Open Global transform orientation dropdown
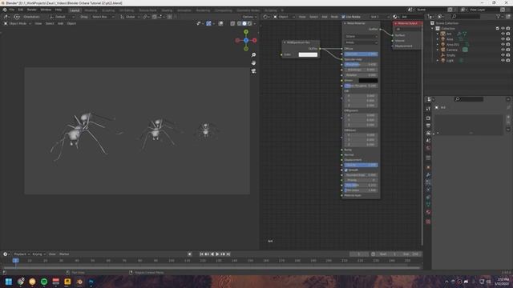 130,17
